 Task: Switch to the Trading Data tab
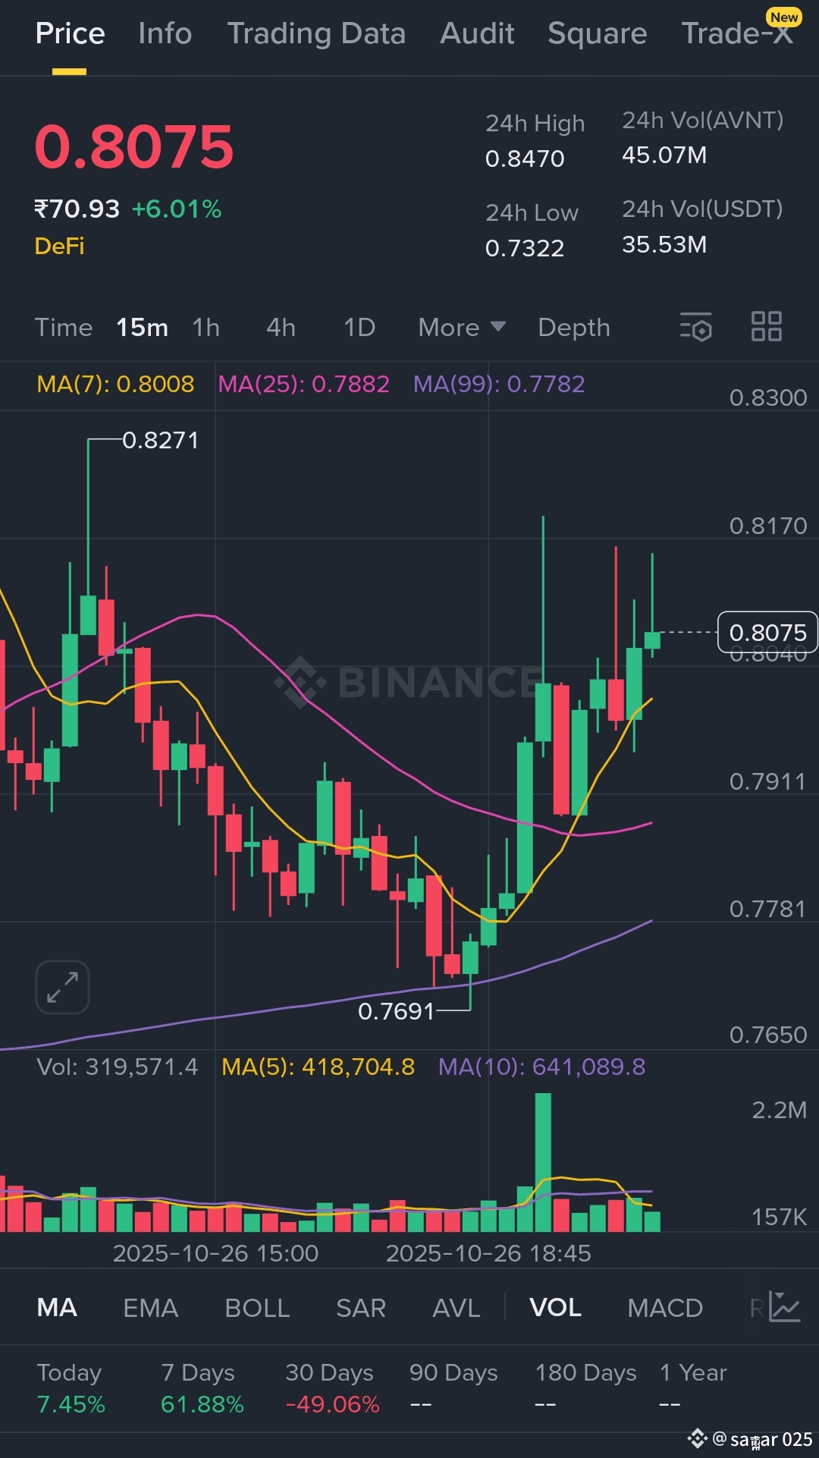click(x=316, y=33)
